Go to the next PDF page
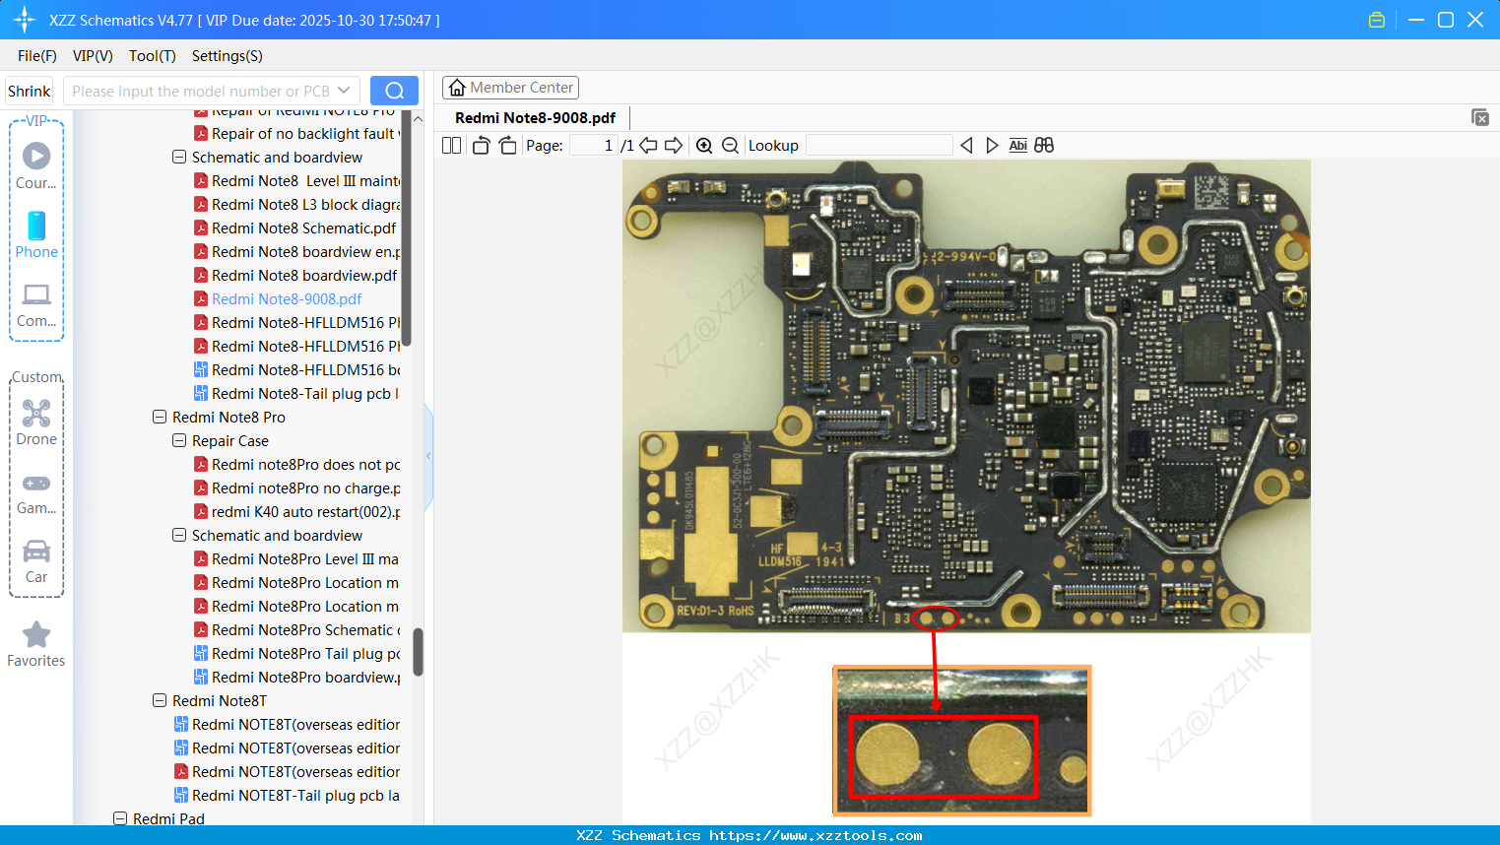 [x=674, y=146]
